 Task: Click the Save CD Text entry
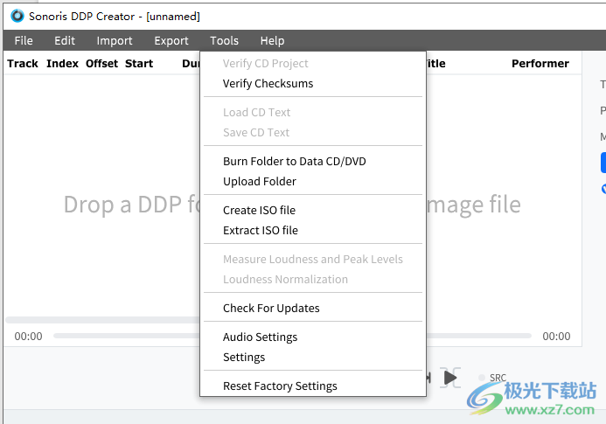click(x=313, y=133)
